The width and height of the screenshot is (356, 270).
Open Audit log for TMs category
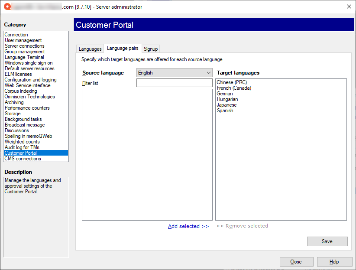click(x=22, y=147)
